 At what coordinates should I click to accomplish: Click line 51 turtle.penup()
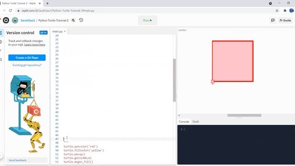point(74,154)
